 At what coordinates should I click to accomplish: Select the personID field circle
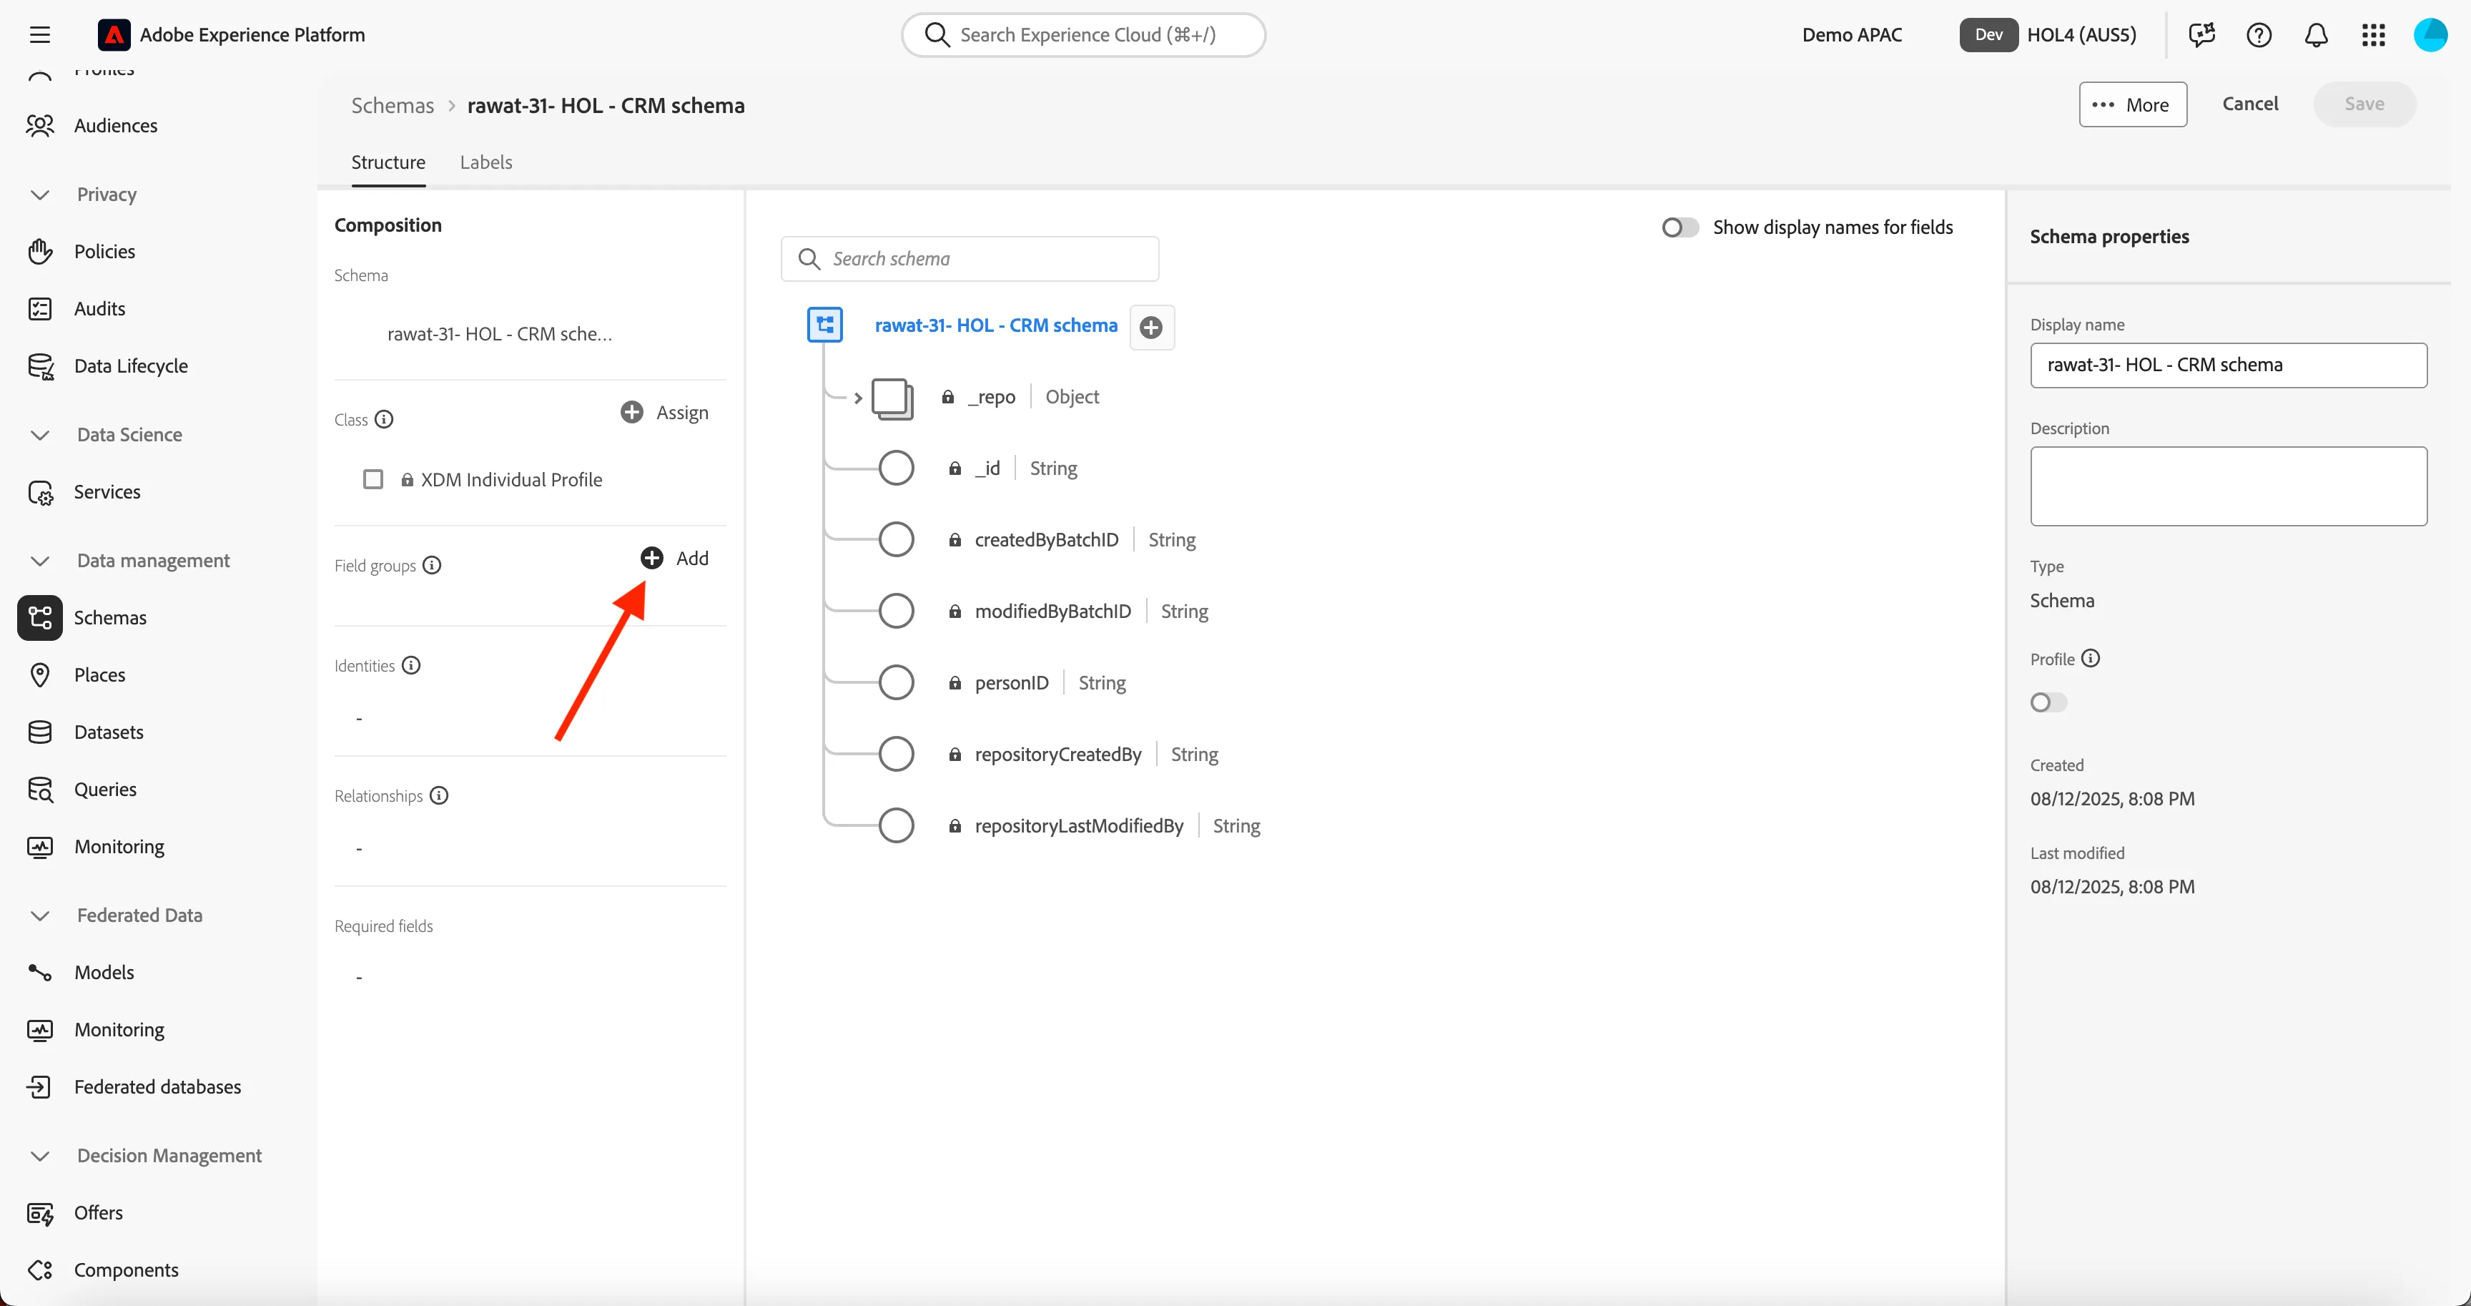pos(896,682)
